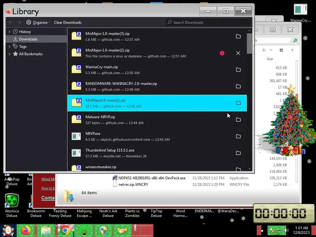Screen dimensions: 316x237
Task: Open Chrome from taskbar
Action: [x=65, y=230]
